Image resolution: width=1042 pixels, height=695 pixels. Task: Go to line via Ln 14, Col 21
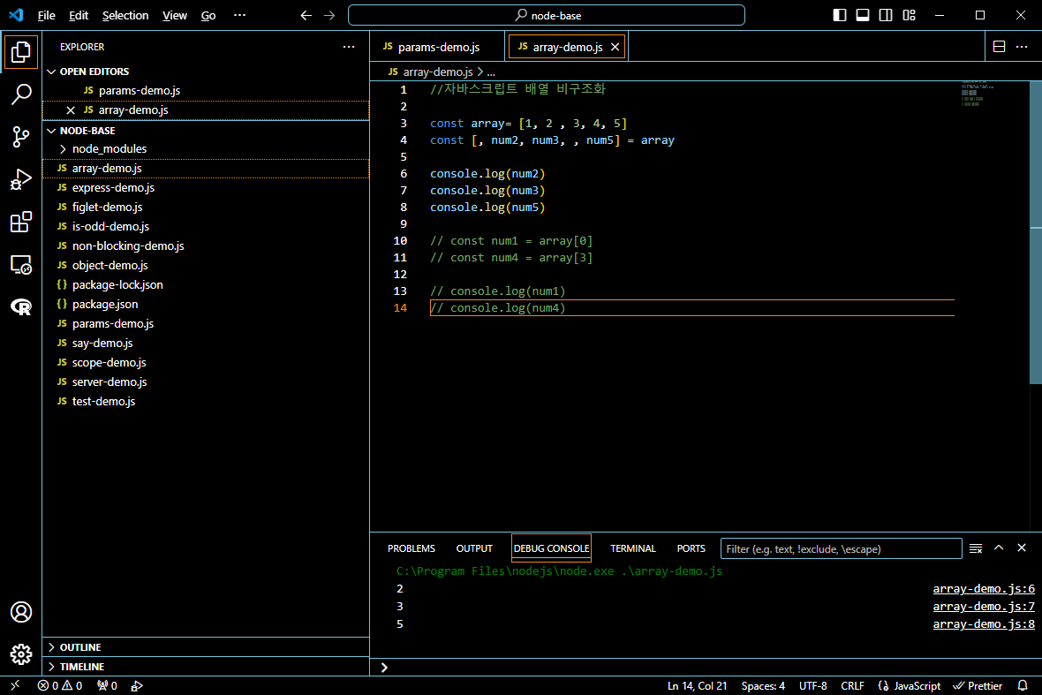coord(697,685)
